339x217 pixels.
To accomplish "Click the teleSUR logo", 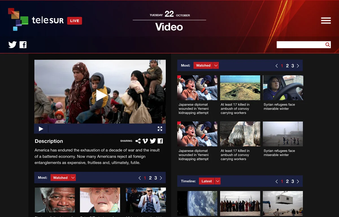I will 36,19.
